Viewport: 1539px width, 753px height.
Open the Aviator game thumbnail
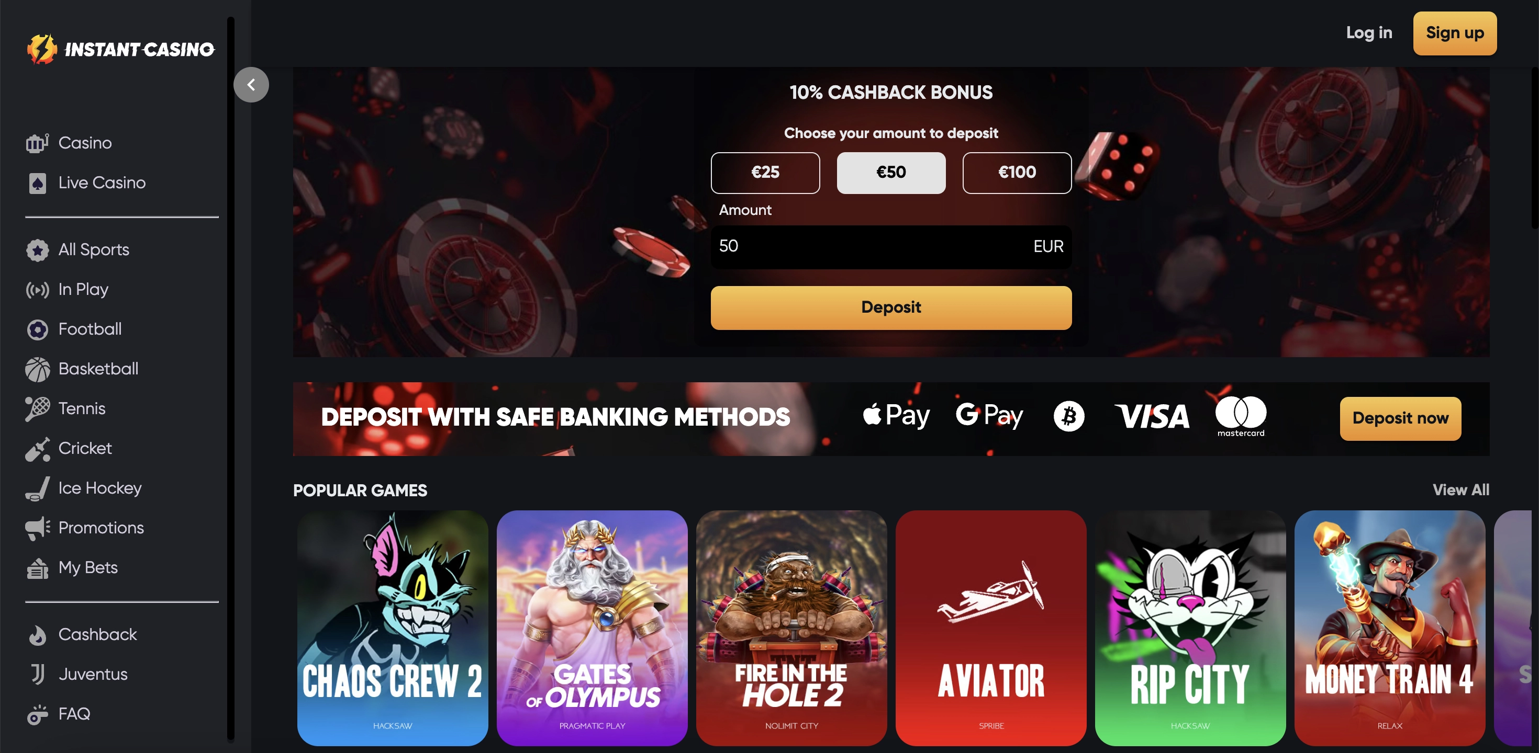[990, 627]
